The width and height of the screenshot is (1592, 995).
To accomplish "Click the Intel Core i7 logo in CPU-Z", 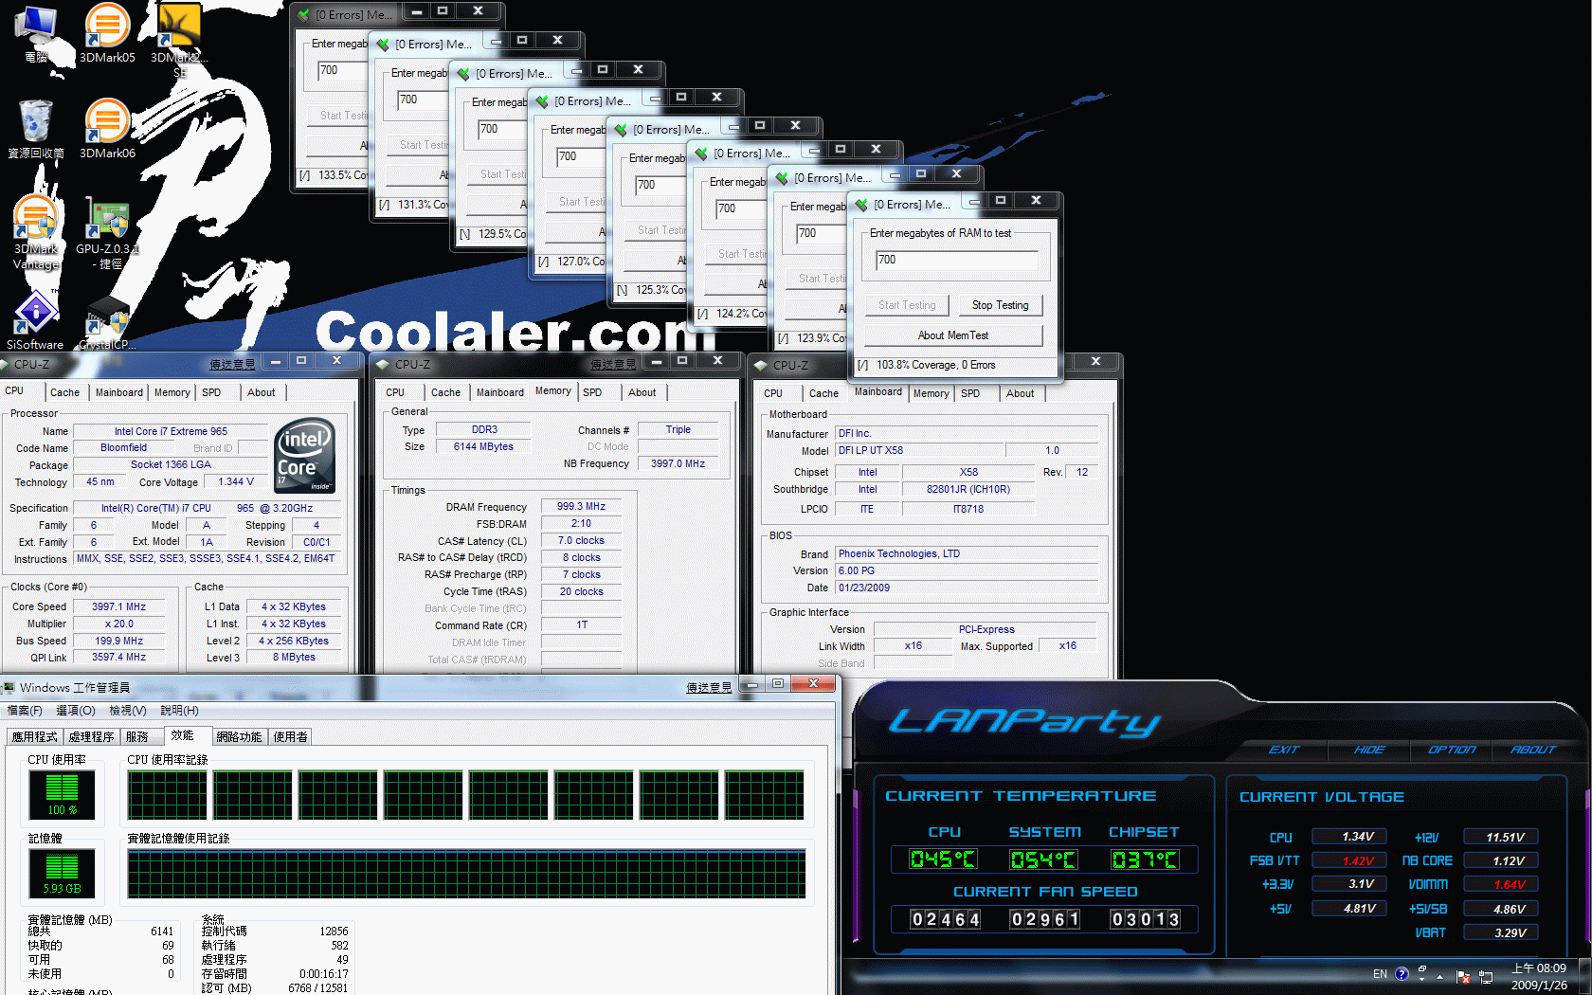I will coord(304,456).
